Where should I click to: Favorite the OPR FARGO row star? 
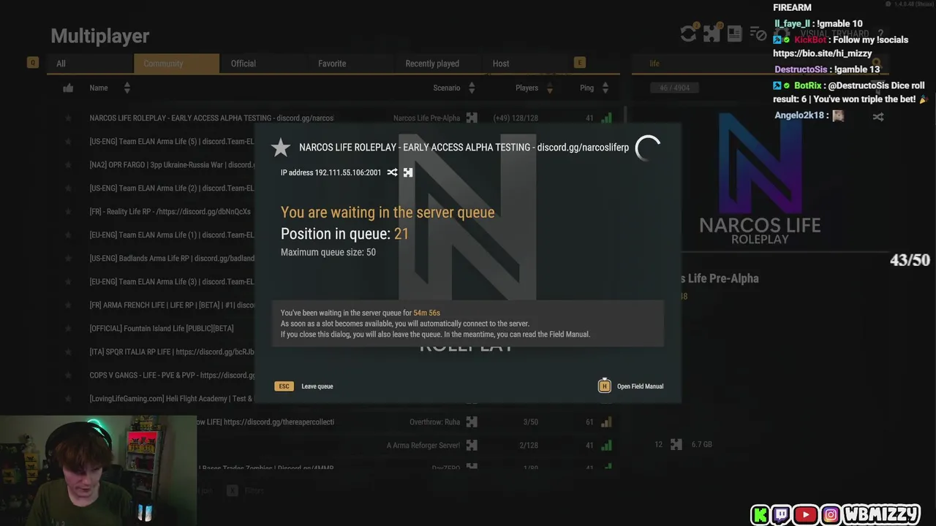coord(68,165)
